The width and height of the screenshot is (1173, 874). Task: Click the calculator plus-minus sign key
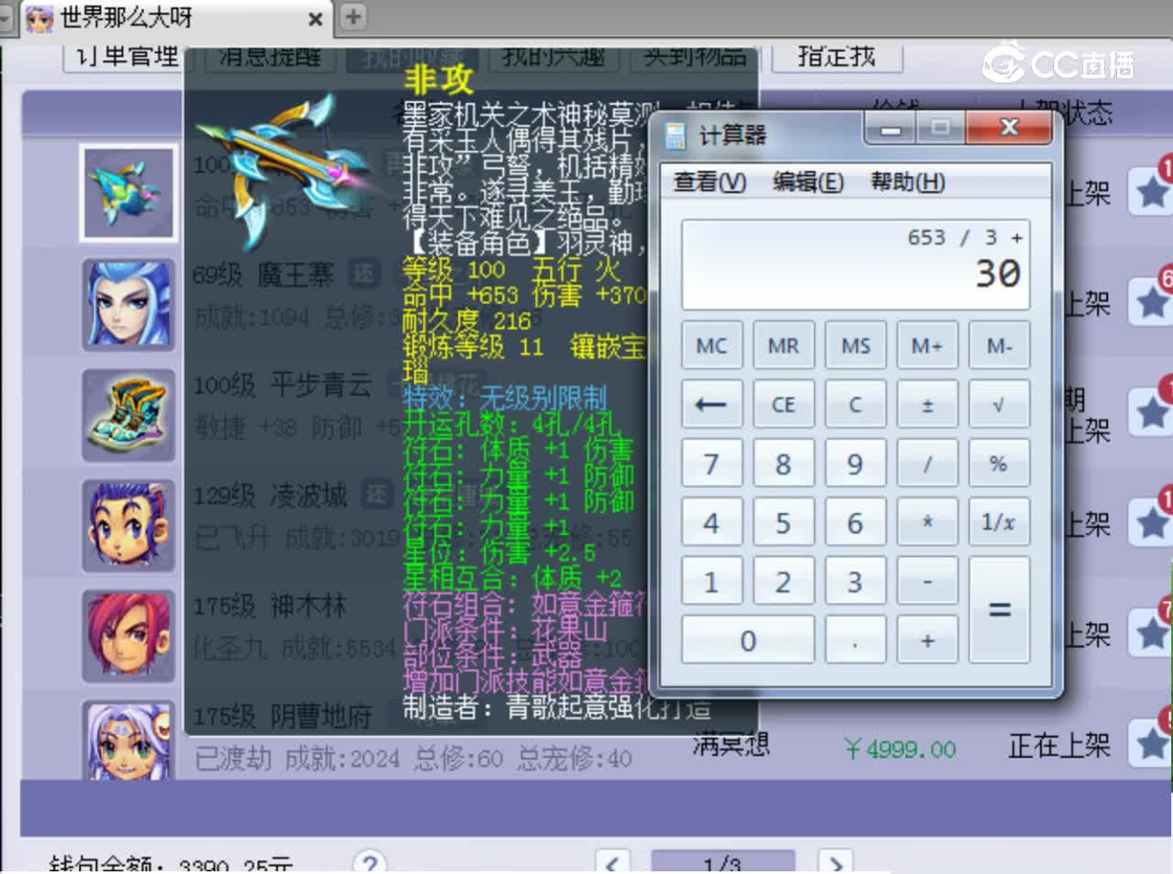tap(927, 404)
